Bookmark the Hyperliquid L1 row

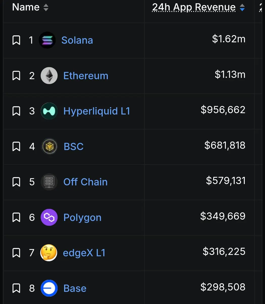[x=16, y=111]
